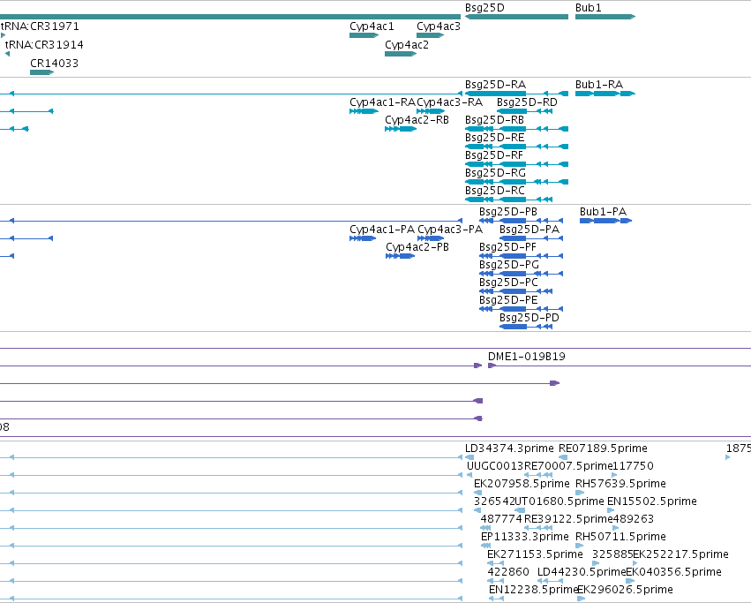This screenshot has height=603, width=751.
Task: Open transcript Bsg25D-RA
Action: tap(495, 85)
